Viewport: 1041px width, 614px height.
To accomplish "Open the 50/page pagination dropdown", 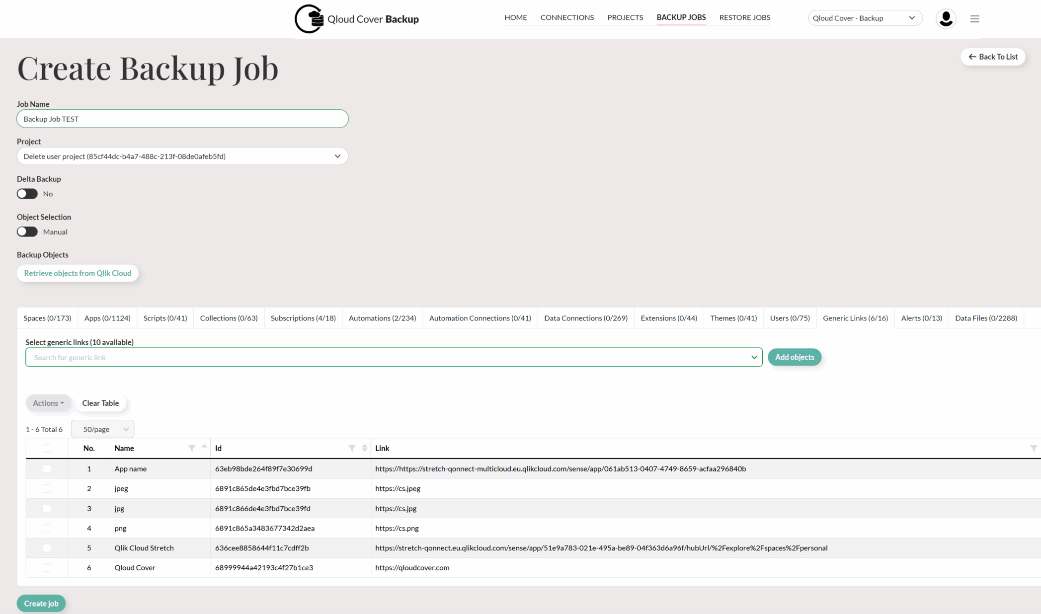I will tap(102, 429).
